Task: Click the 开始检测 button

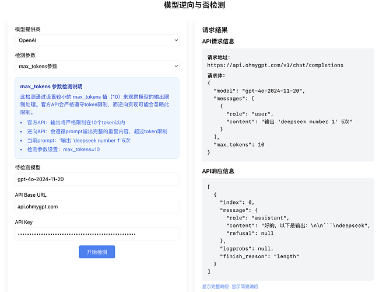Action: [x=97, y=252]
